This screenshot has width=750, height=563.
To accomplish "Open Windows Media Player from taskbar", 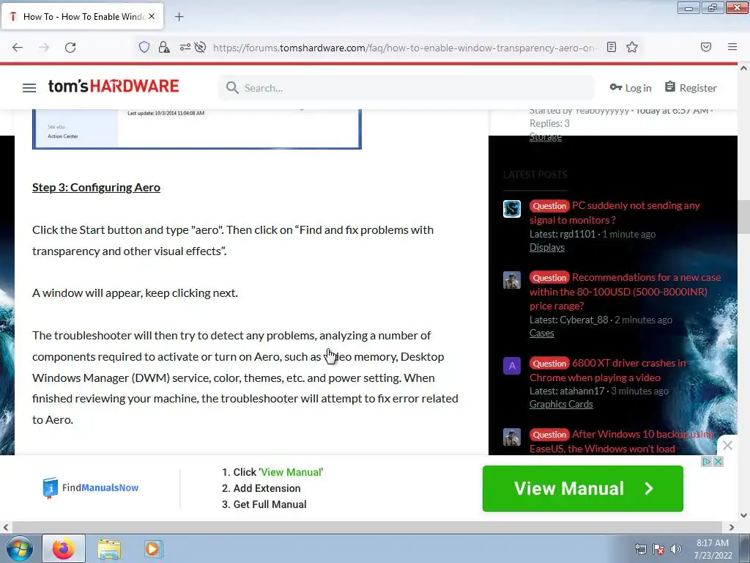I will pyautogui.click(x=153, y=548).
